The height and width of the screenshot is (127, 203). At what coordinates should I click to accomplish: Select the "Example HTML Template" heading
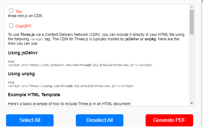pos(34,95)
